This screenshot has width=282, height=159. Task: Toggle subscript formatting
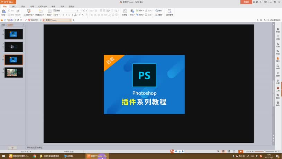(83, 15)
